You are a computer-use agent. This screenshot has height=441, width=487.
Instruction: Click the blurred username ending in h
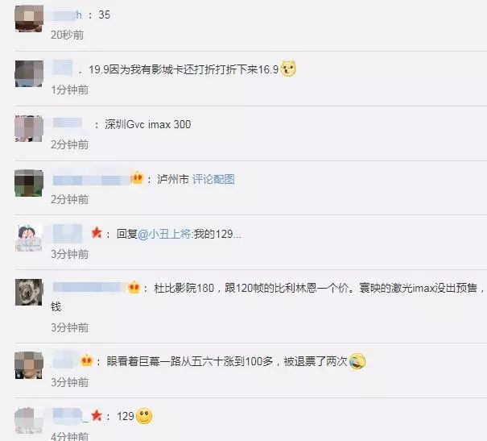coord(67,15)
